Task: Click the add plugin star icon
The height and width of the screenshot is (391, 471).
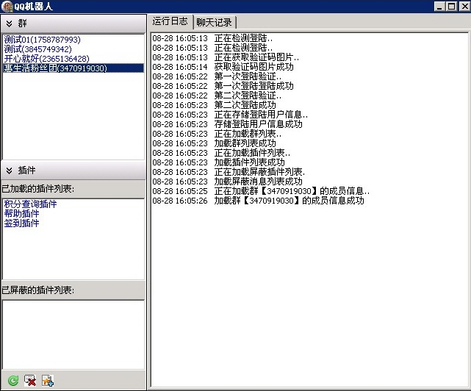Action: (x=48, y=380)
